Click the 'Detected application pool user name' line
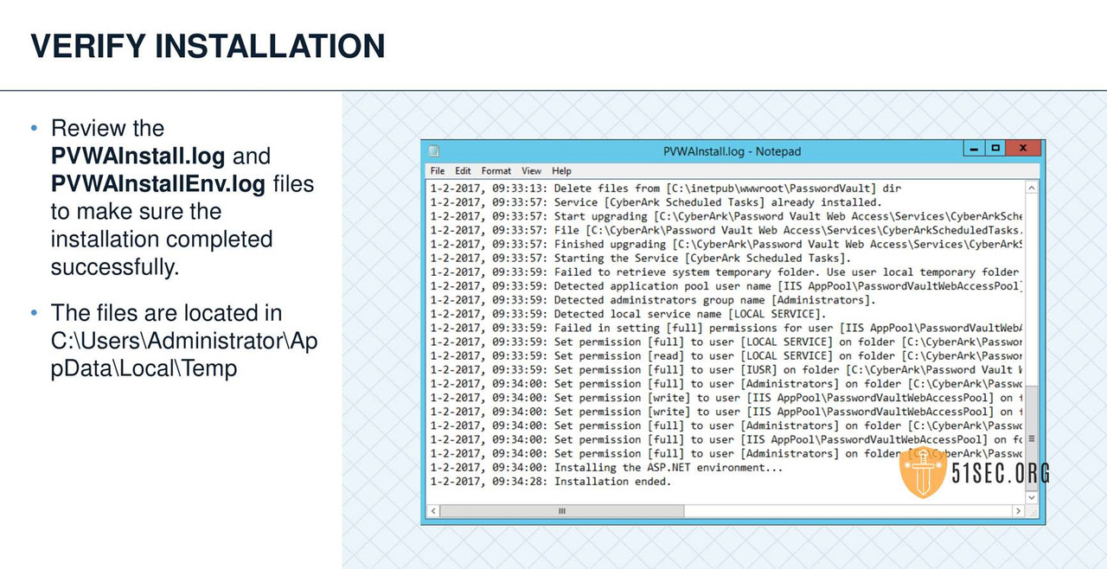Viewport: 1107px width, 569px height. 726,286
